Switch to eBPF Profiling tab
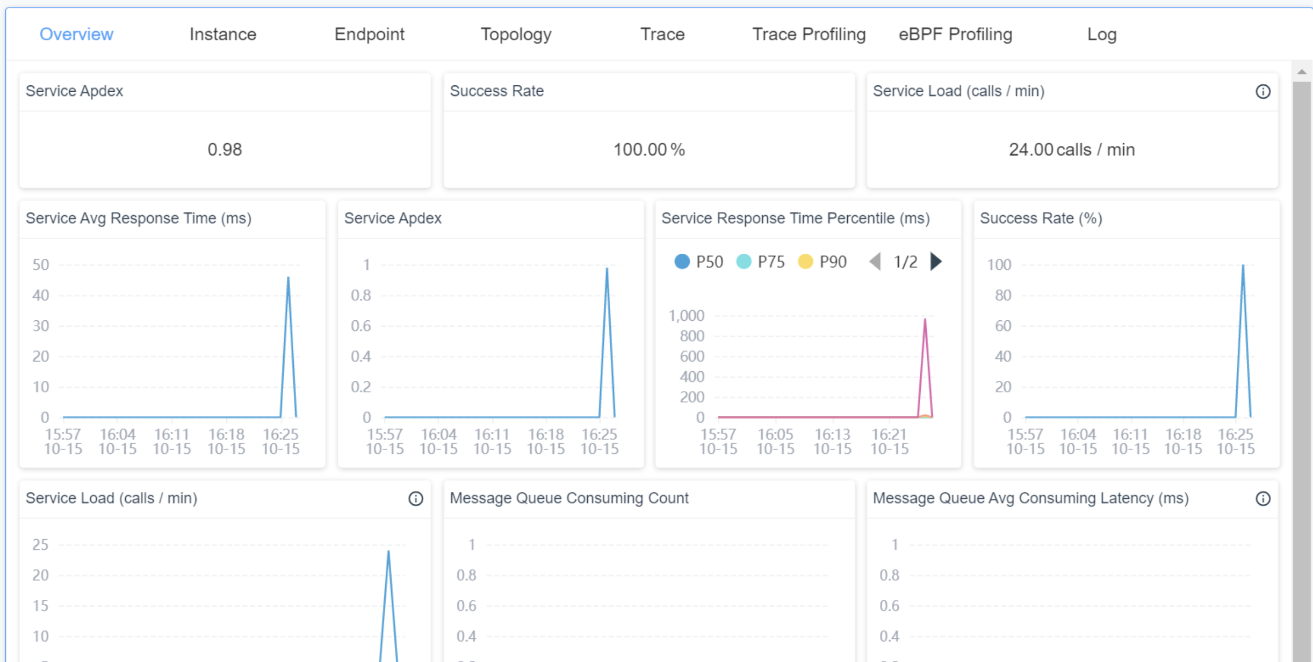 (x=955, y=34)
